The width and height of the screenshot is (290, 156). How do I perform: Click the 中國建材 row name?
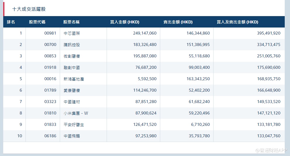(x=72, y=102)
